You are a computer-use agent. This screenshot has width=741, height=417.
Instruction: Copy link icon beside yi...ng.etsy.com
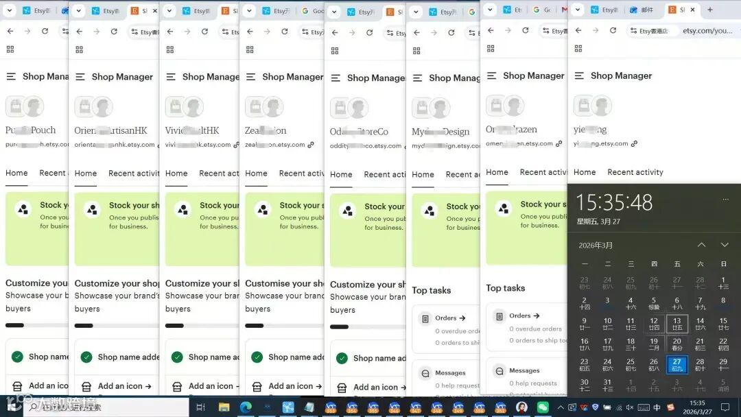pyautogui.click(x=634, y=143)
